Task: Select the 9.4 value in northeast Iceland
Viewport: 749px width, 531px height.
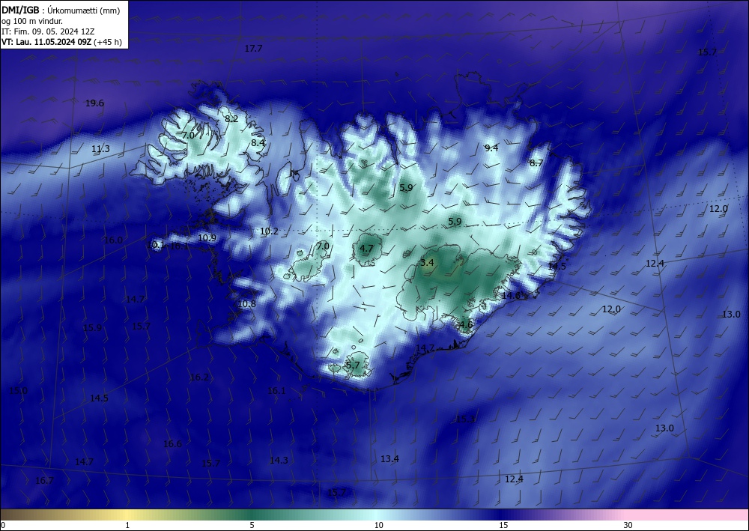Action: click(x=491, y=148)
